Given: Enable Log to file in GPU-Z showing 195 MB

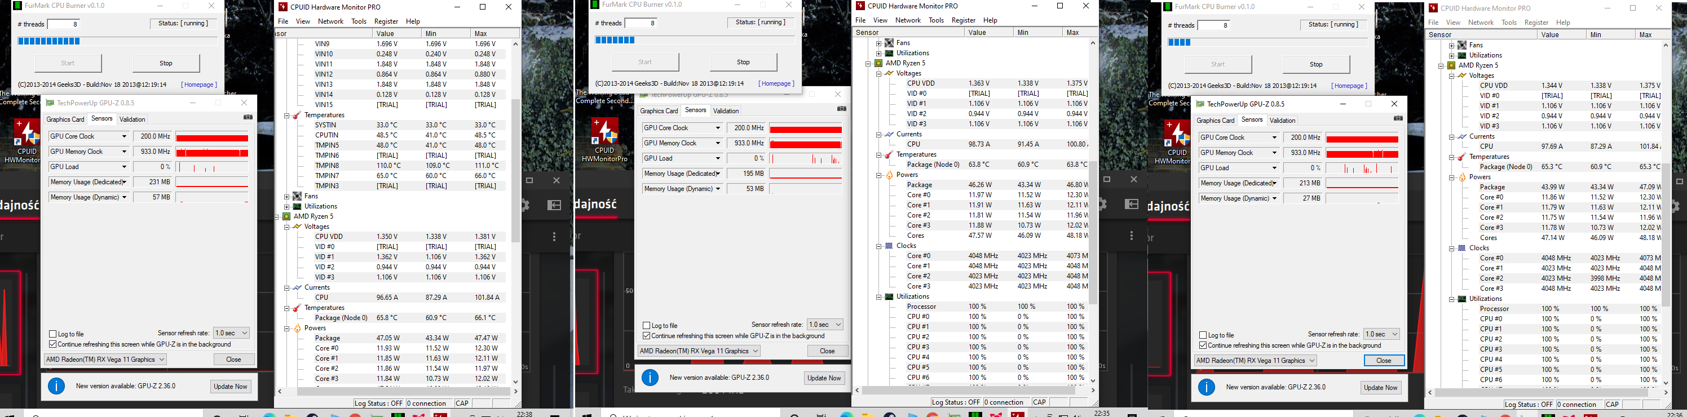Looking at the screenshot, I should point(646,325).
